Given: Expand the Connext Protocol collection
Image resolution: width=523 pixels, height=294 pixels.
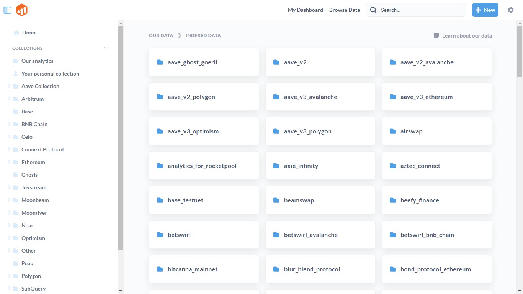Looking at the screenshot, I should pyautogui.click(x=9, y=149).
